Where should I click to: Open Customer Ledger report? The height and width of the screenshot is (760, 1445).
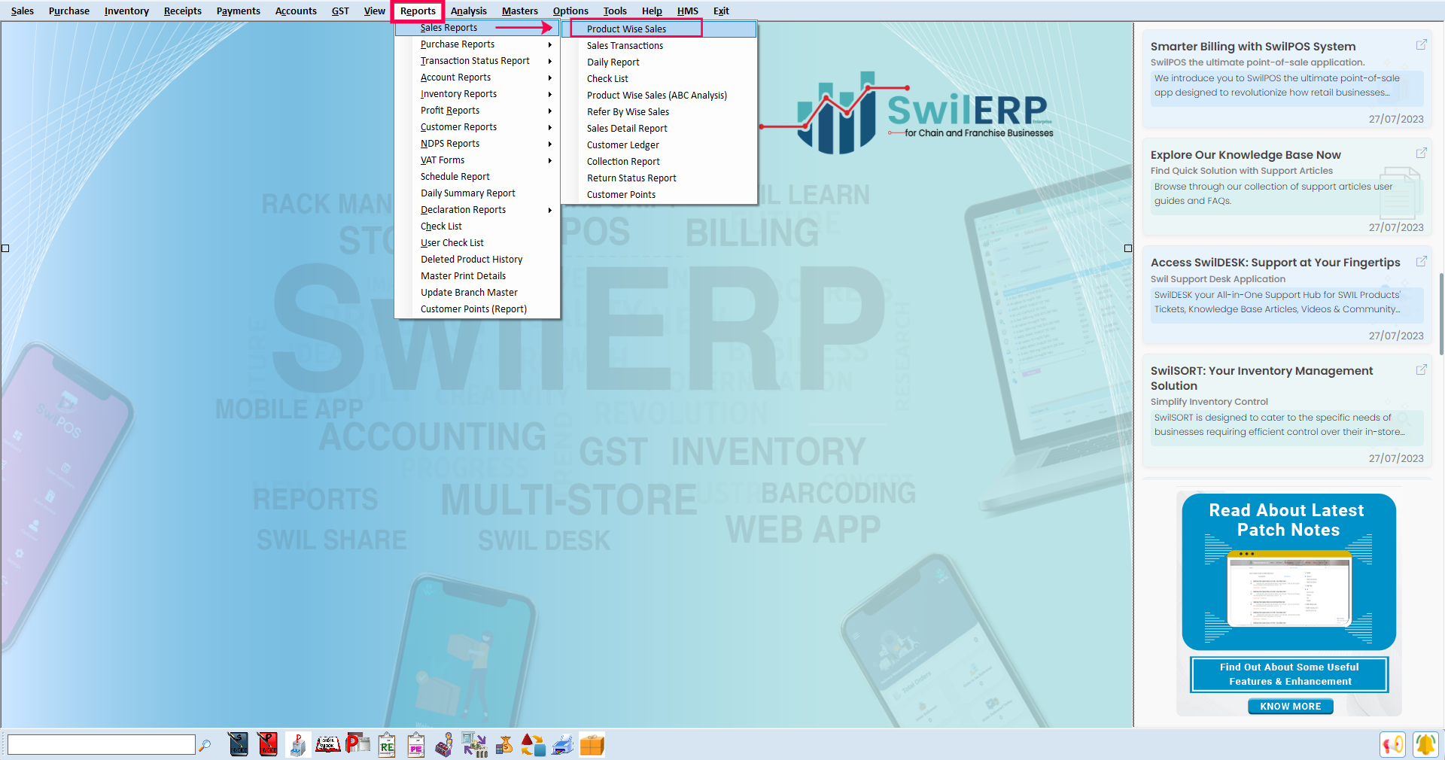[x=660, y=145]
